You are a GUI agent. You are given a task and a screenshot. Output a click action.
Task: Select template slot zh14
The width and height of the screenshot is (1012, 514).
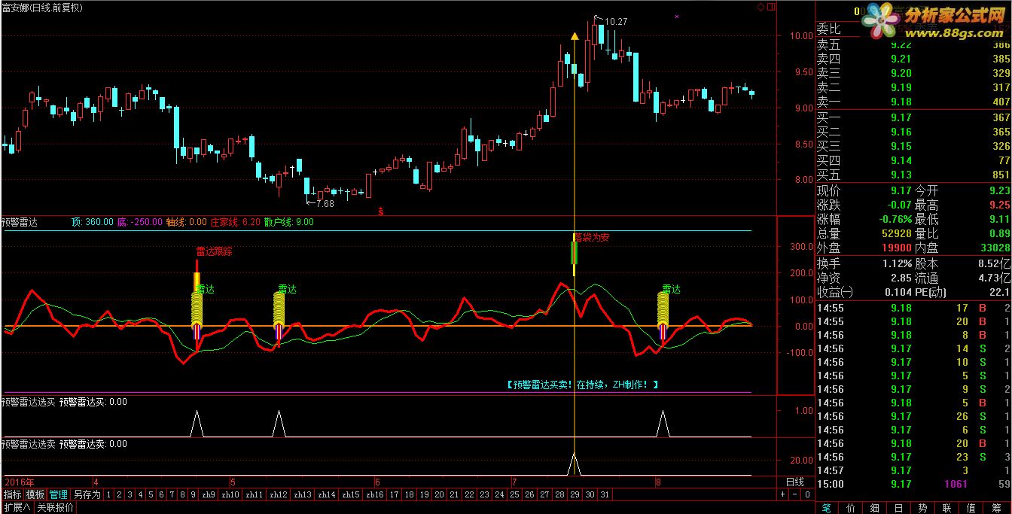(x=327, y=494)
